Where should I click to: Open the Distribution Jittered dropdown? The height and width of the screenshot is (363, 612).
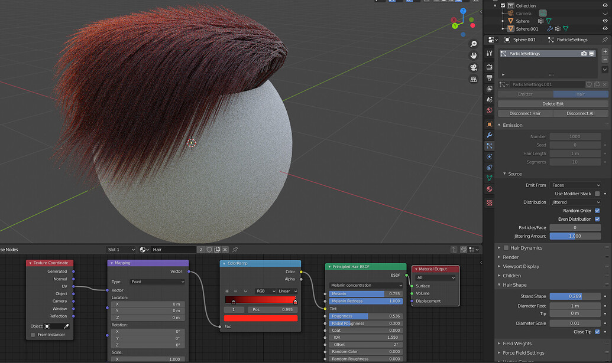577,202
